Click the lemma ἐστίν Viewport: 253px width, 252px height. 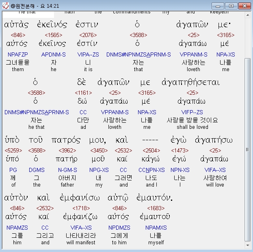pyautogui.click(x=87, y=43)
